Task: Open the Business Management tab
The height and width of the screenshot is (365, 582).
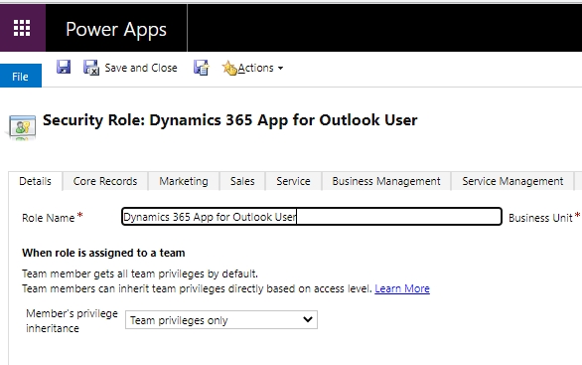Action: click(x=386, y=181)
